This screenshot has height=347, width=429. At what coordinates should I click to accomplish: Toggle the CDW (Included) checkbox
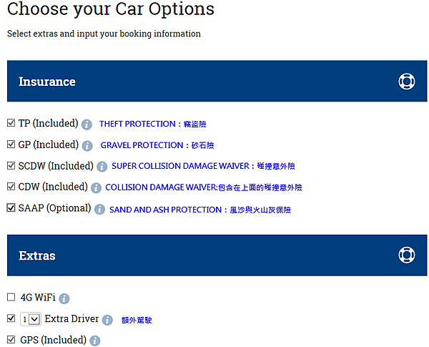pyautogui.click(x=11, y=187)
